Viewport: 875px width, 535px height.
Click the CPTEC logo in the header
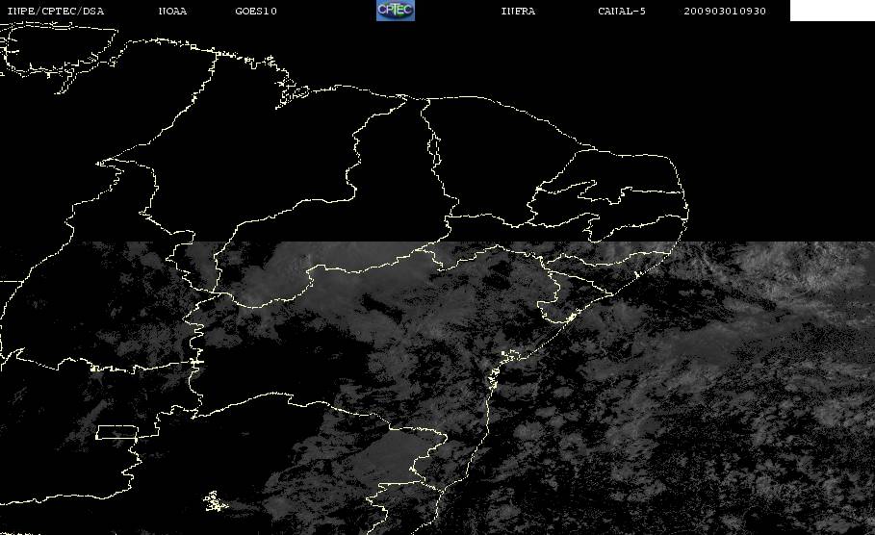[395, 10]
